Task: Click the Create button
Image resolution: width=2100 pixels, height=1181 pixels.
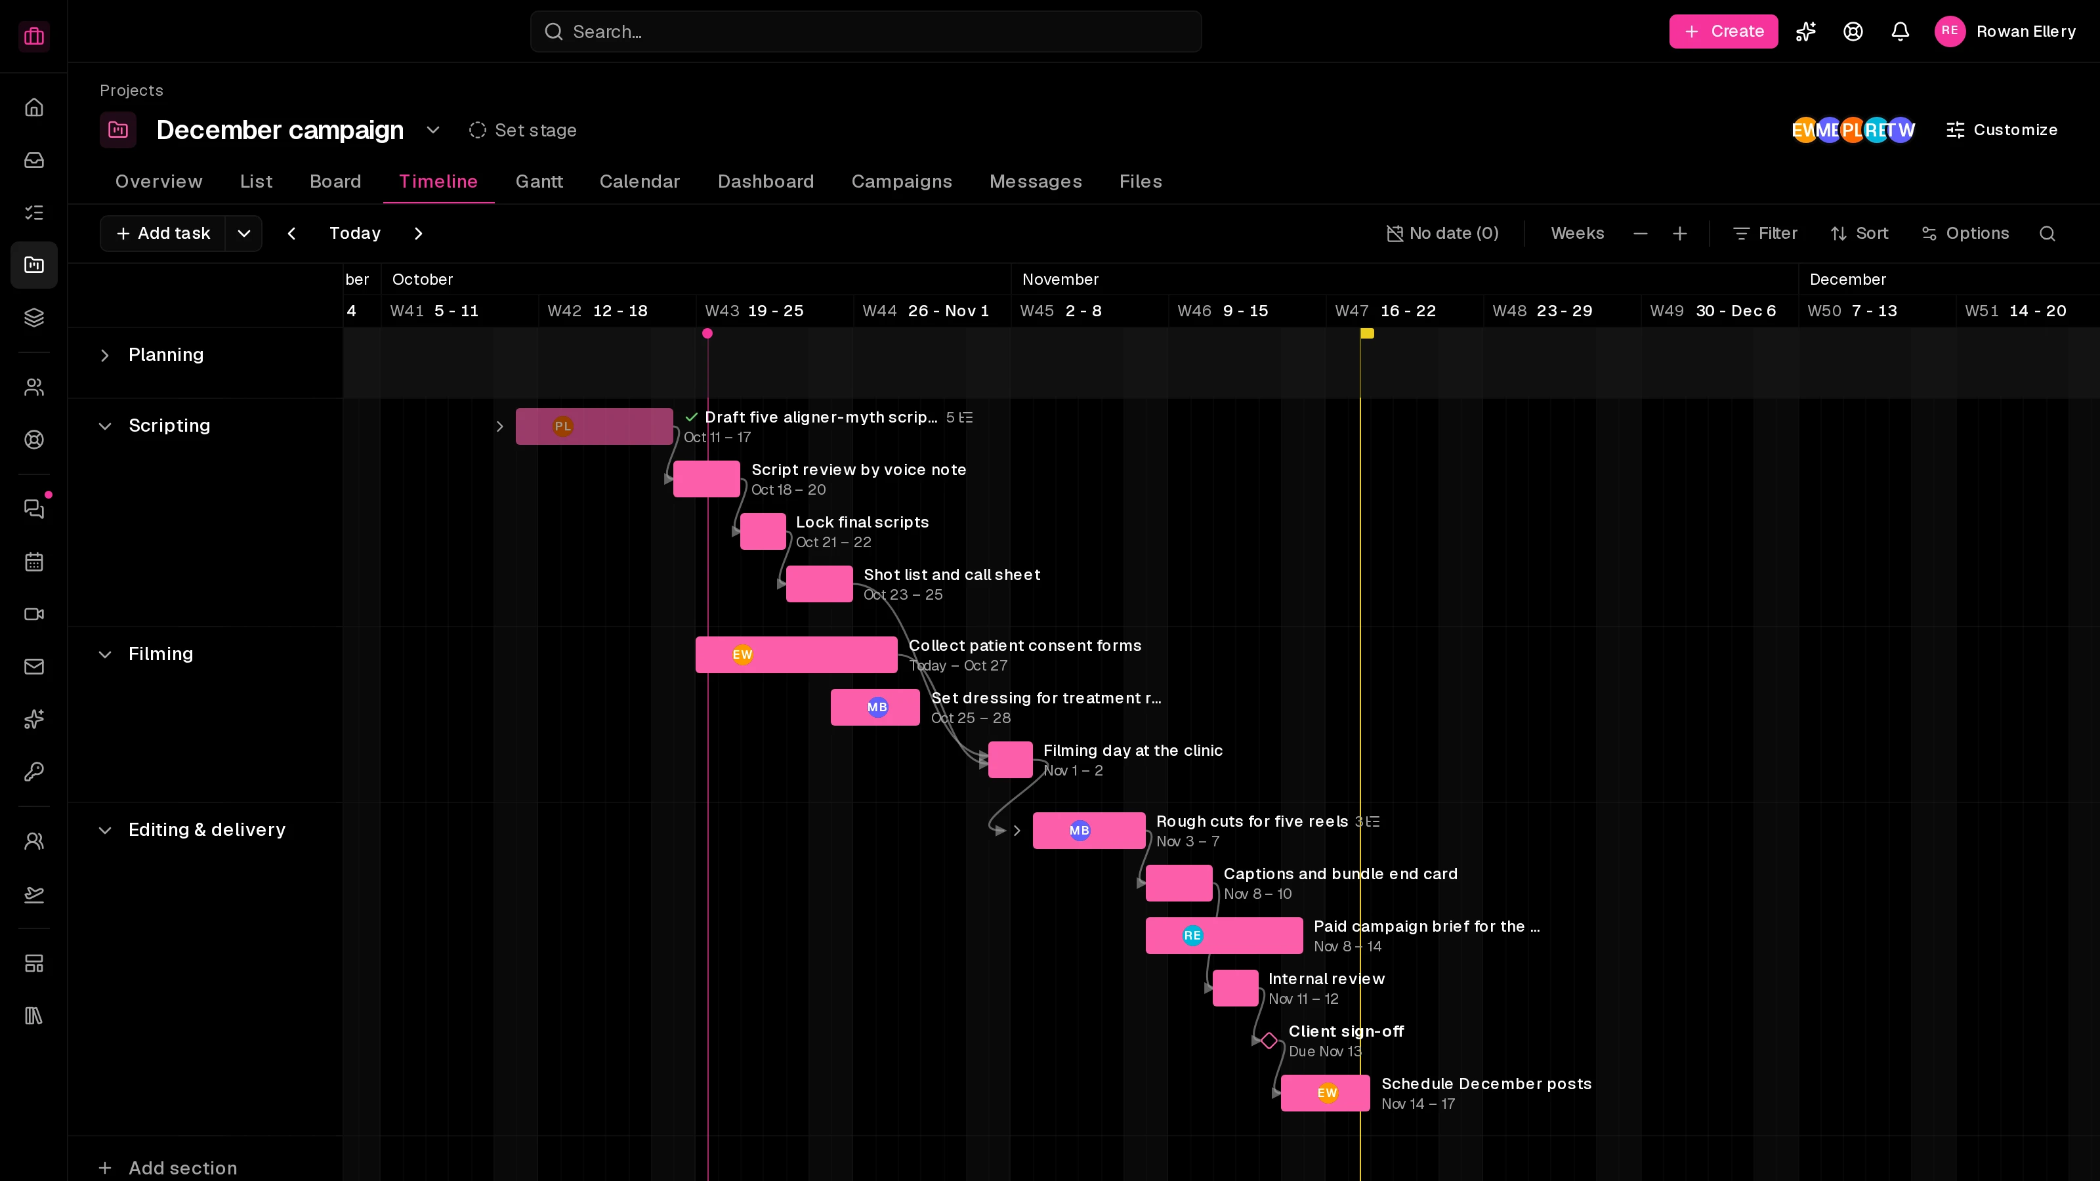Action: [1723, 31]
